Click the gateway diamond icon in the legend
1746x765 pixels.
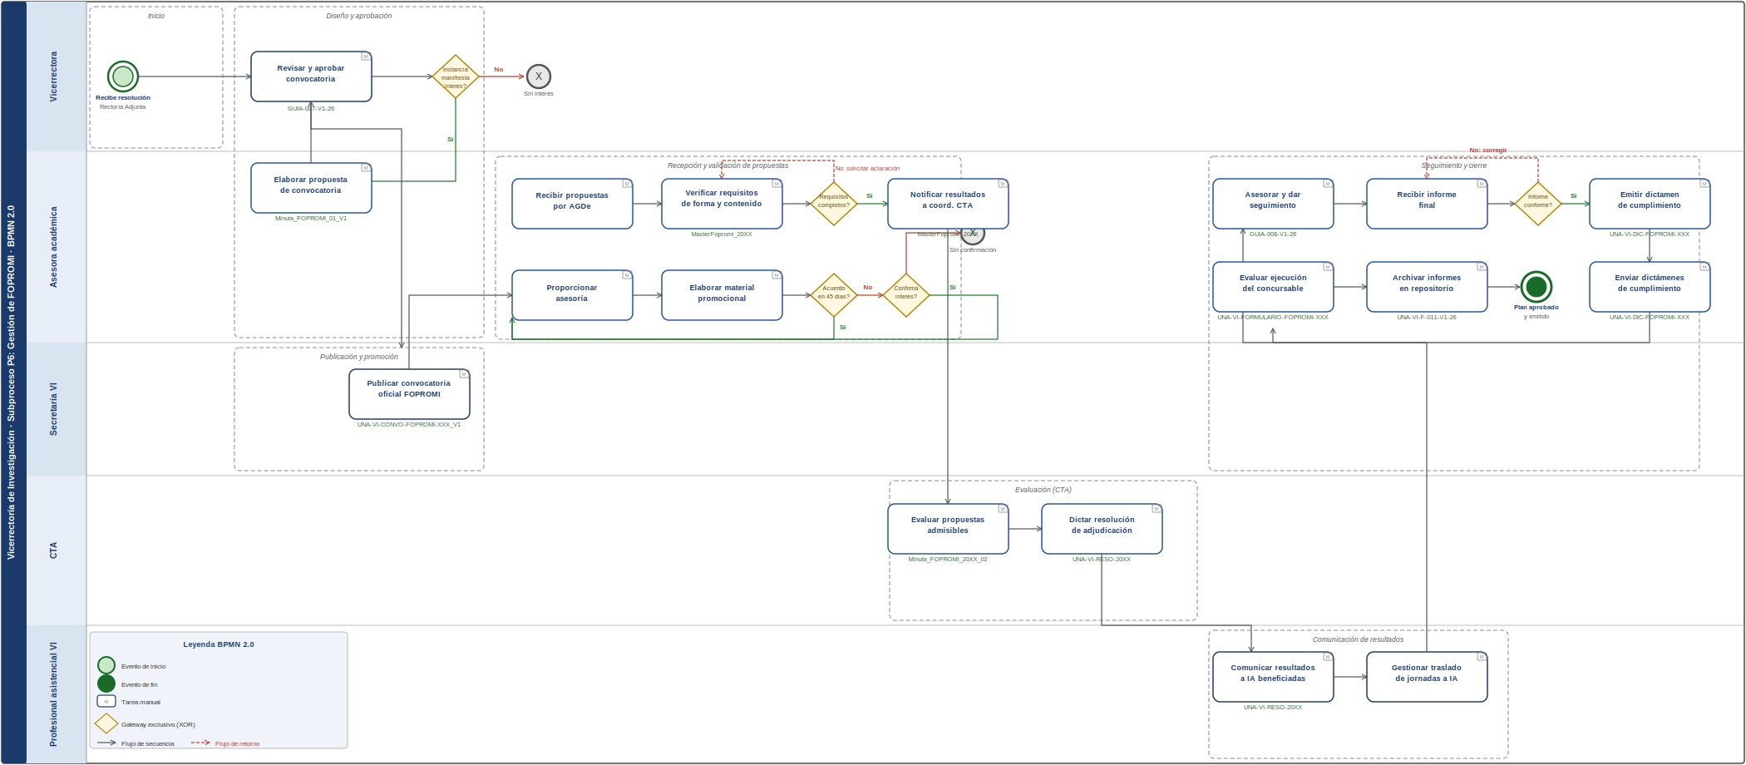point(106,723)
